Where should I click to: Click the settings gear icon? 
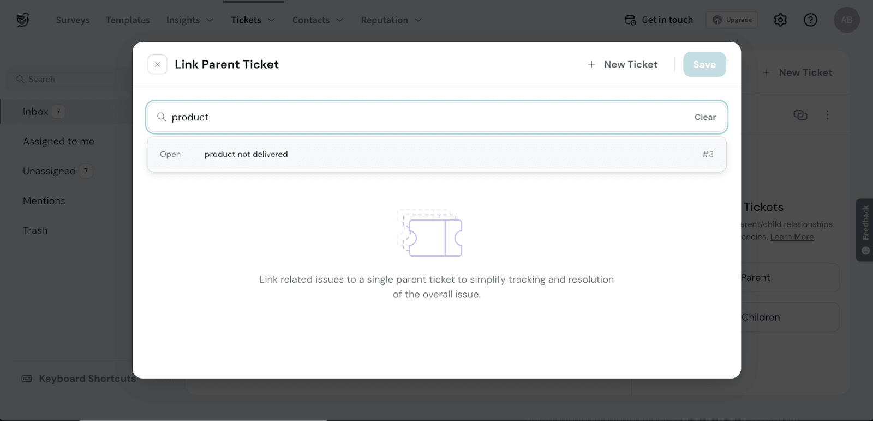click(780, 20)
